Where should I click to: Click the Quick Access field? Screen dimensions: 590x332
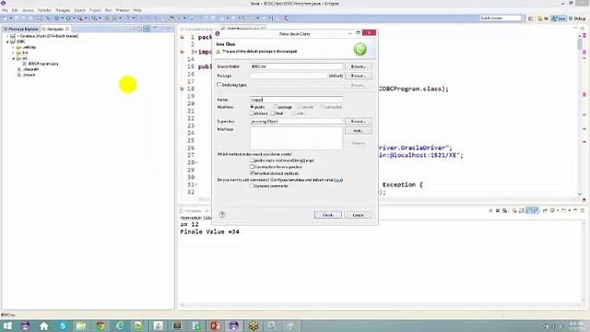pyautogui.click(x=501, y=18)
